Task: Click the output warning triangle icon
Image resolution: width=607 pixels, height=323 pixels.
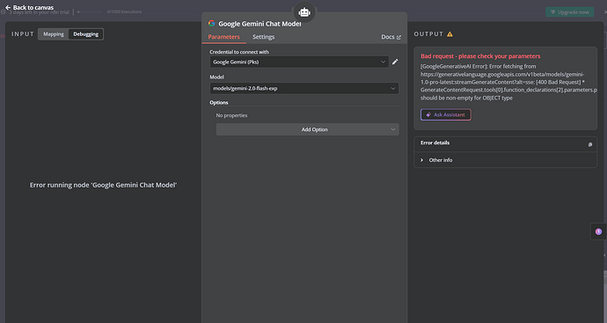Action: [x=450, y=34]
